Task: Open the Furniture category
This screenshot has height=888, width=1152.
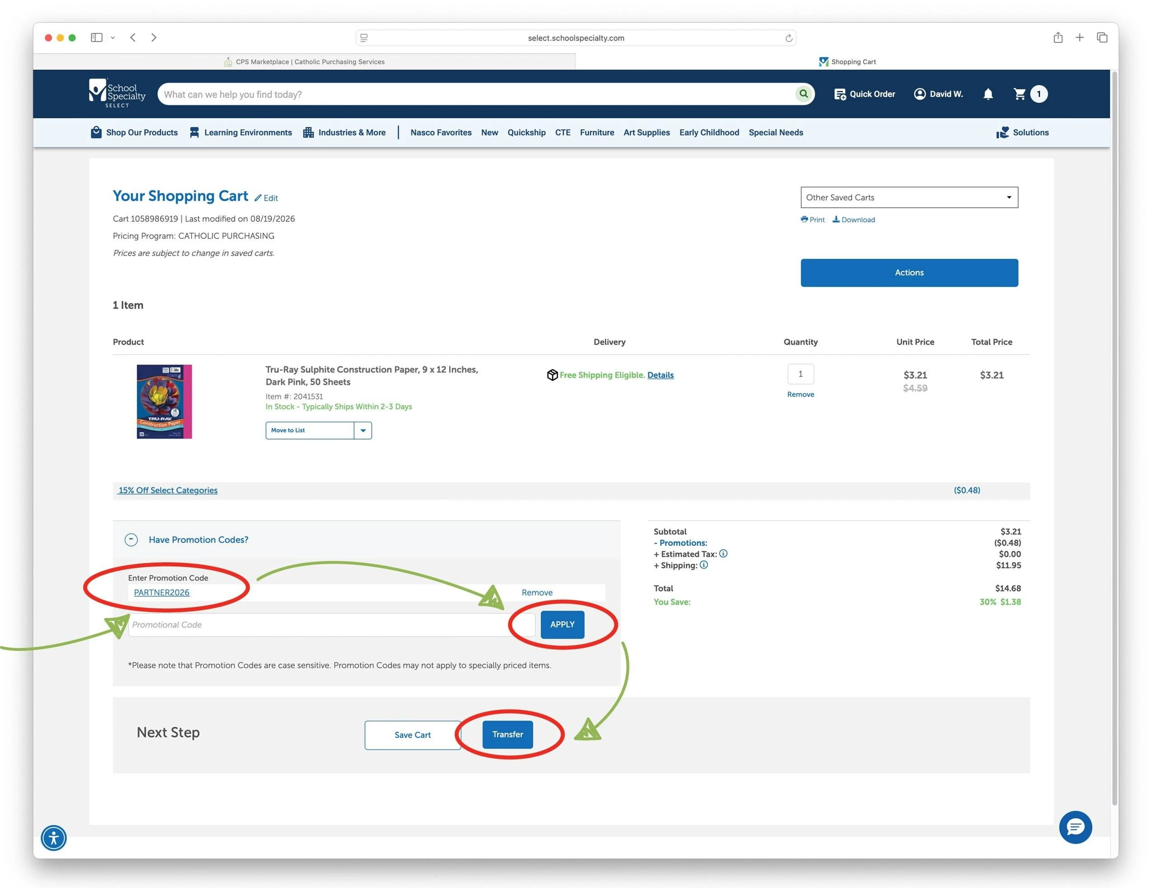Action: point(597,132)
